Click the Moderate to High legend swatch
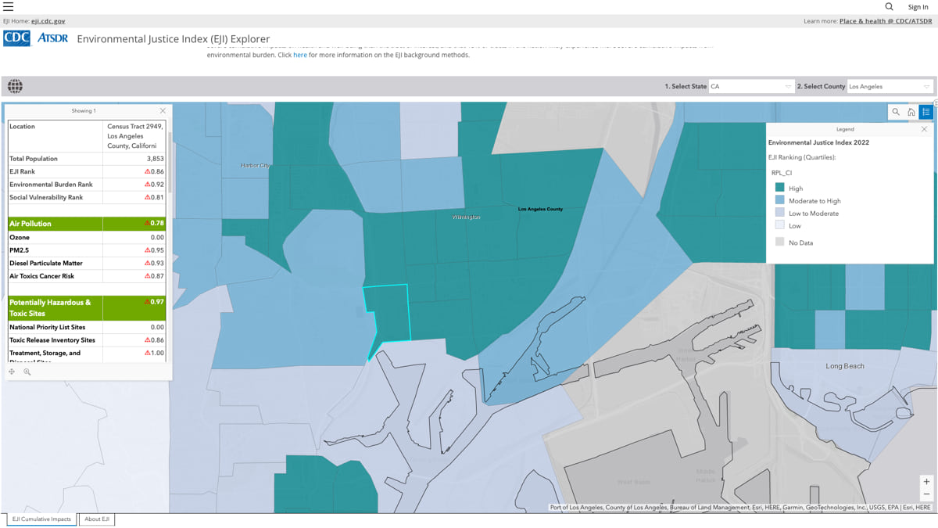 779,200
